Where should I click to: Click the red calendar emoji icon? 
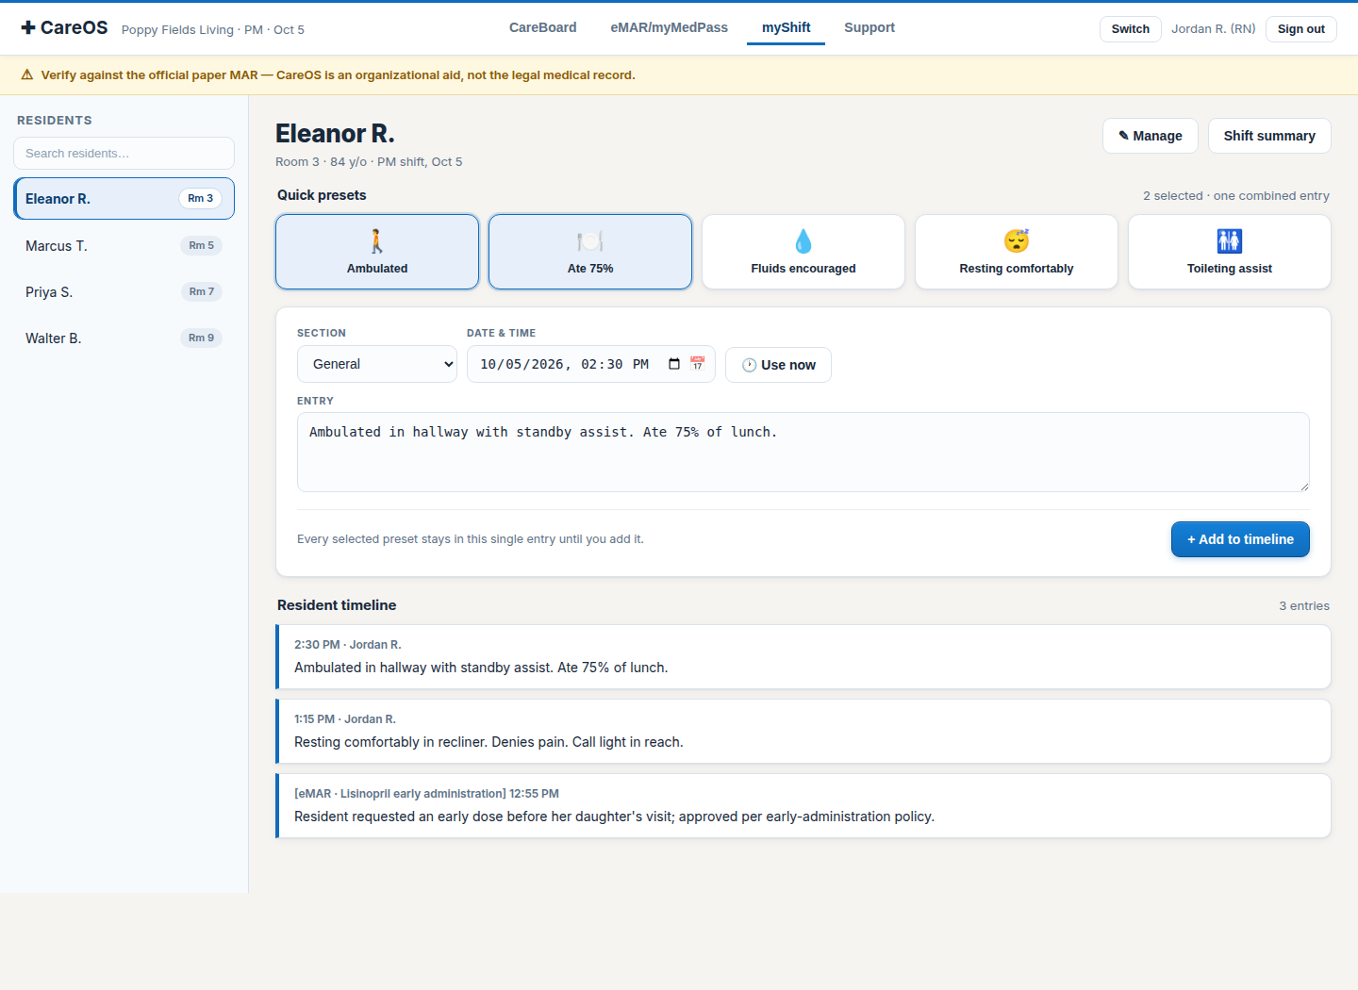point(698,363)
